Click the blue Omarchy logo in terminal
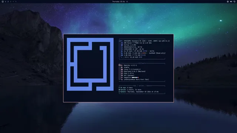237x133 pixels. pos(90,64)
